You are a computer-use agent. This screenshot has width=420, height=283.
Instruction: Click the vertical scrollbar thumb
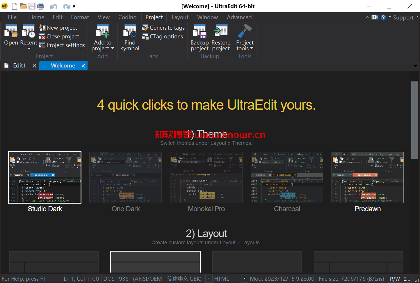tap(414, 120)
